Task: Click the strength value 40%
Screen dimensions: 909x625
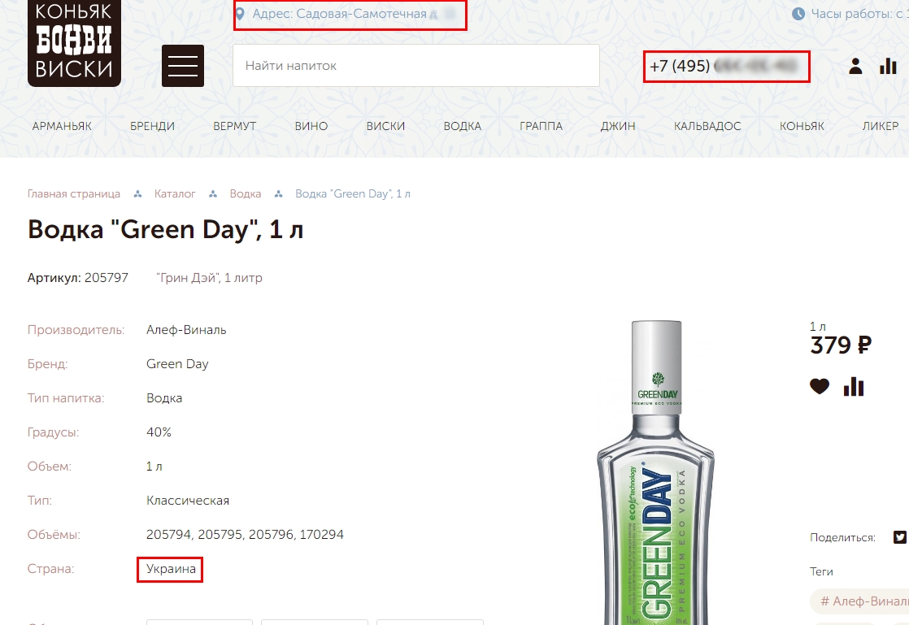Action: pos(159,432)
